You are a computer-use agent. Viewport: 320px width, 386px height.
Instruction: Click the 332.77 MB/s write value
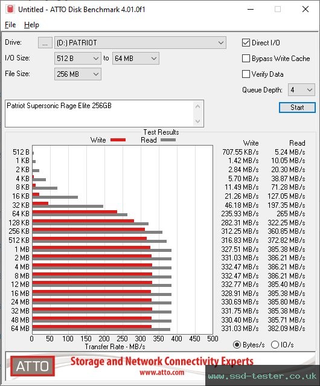click(240, 285)
